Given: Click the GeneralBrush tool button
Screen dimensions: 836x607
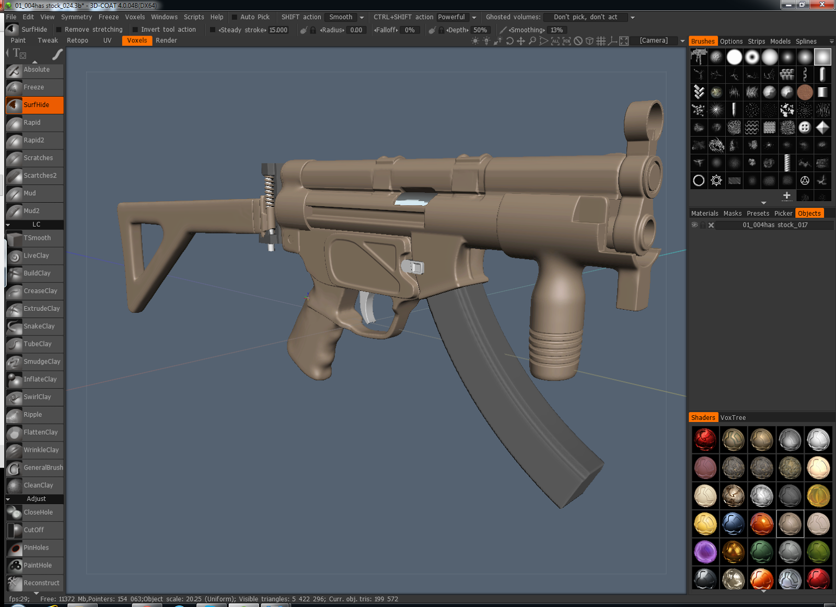Looking at the screenshot, I should pyautogui.click(x=34, y=468).
